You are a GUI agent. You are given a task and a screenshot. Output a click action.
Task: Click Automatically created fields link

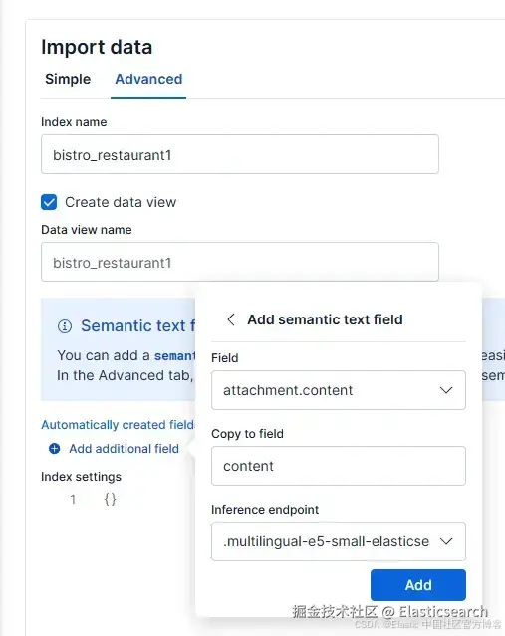(119, 425)
